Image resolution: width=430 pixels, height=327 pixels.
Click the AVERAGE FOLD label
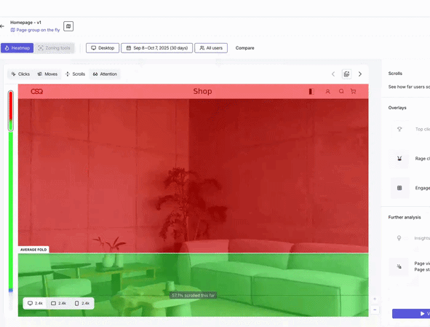[x=33, y=250]
